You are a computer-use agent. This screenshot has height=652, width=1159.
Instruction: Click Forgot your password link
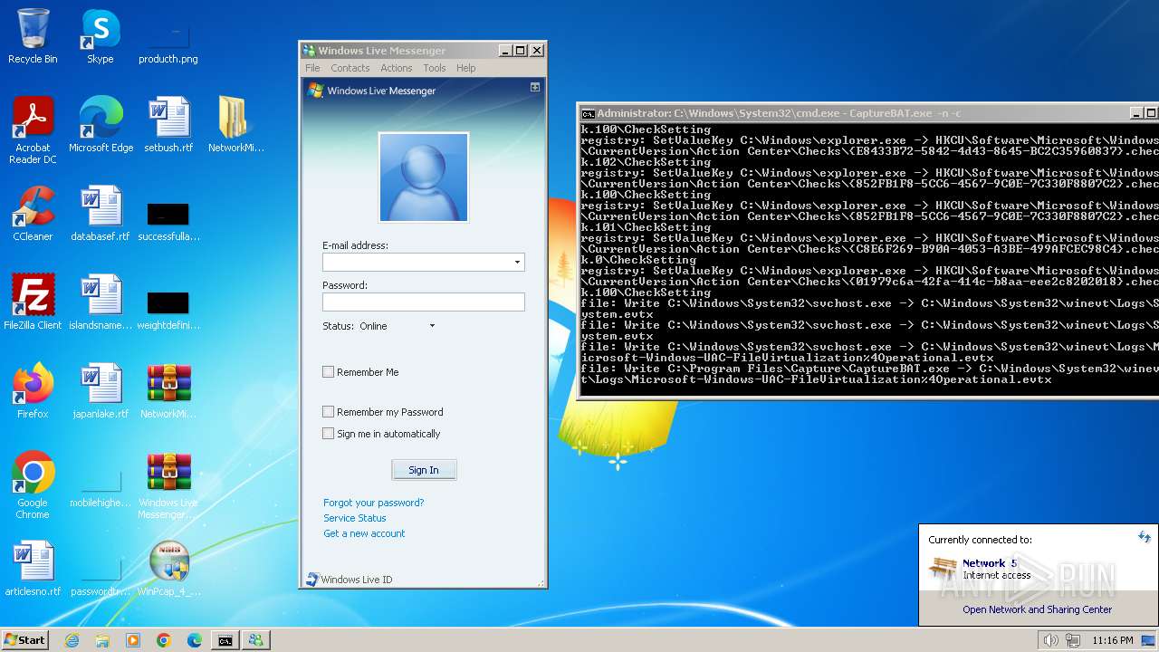pos(373,503)
